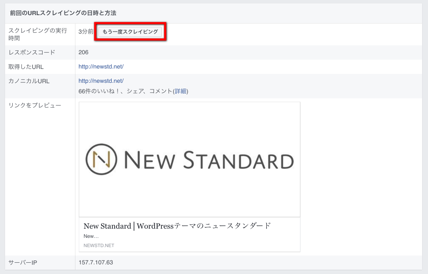The image size is (428, 274).
Task: Click the NEWSTD.NET domain text in preview
Action: (99, 245)
